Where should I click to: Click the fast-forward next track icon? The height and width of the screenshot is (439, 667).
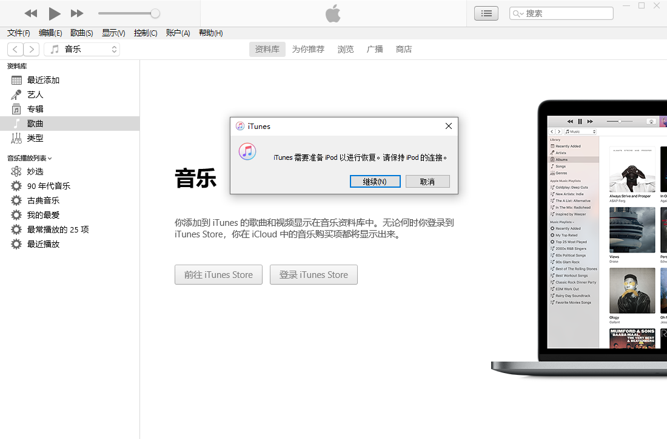pos(77,13)
